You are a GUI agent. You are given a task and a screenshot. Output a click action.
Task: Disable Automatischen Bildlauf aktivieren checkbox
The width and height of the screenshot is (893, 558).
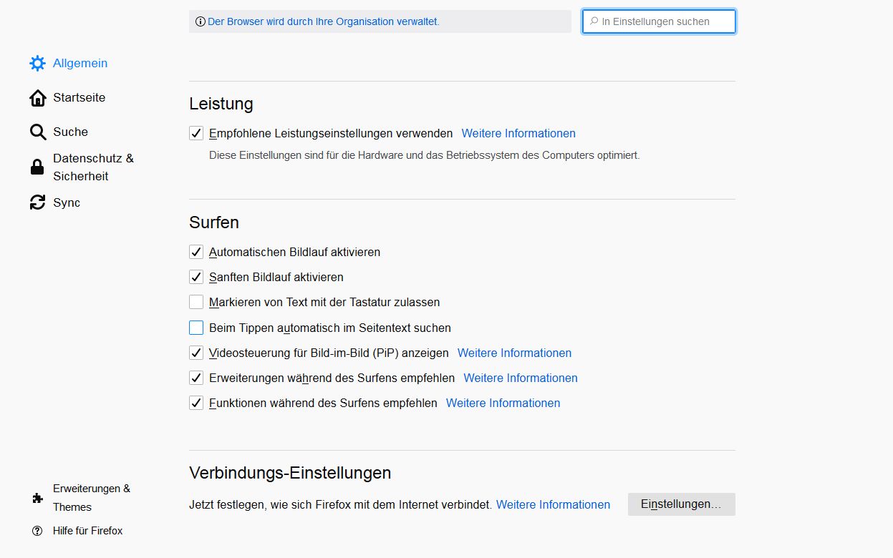[x=196, y=253]
